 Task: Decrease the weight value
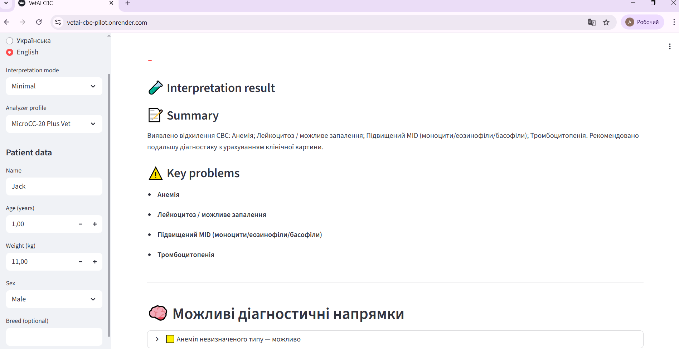[x=80, y=261]
